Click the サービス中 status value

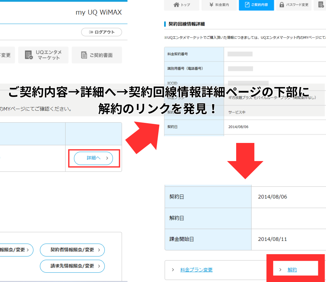click(x=237, y=113)
